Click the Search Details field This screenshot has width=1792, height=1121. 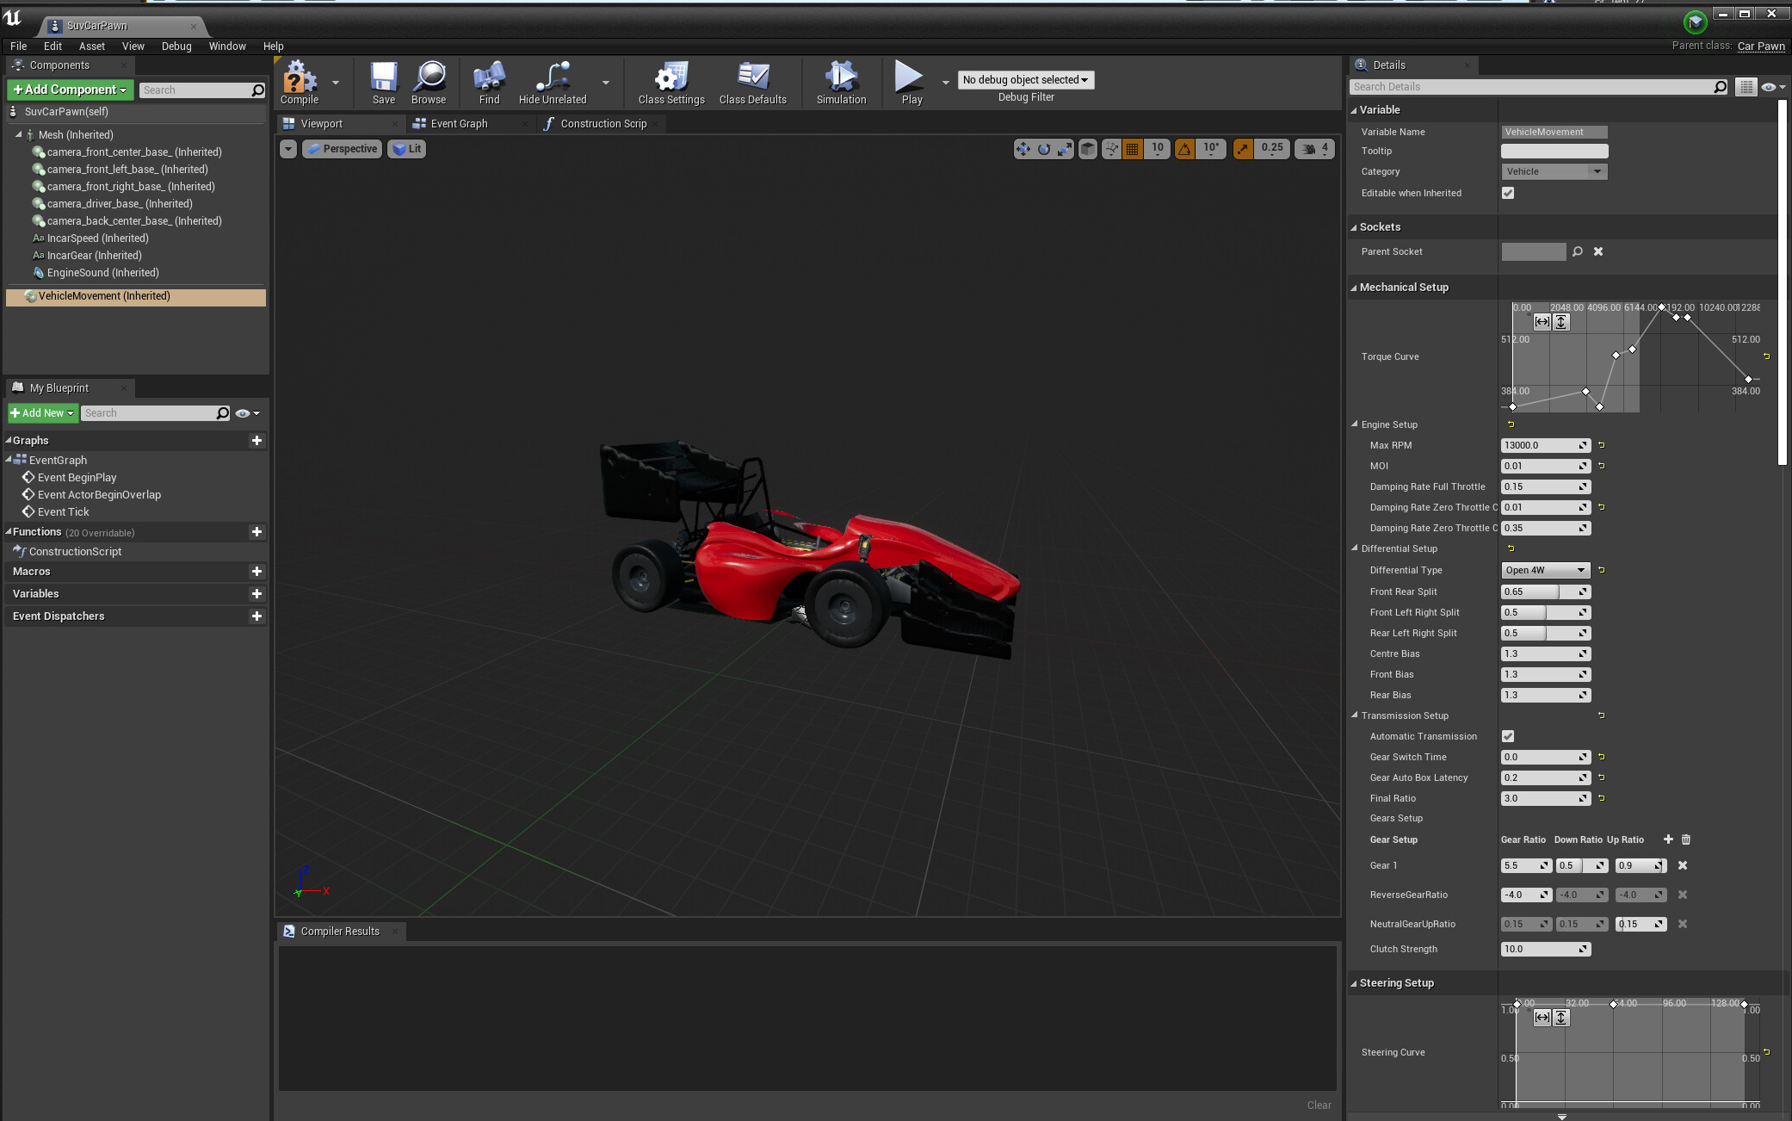pos(1539,87)
